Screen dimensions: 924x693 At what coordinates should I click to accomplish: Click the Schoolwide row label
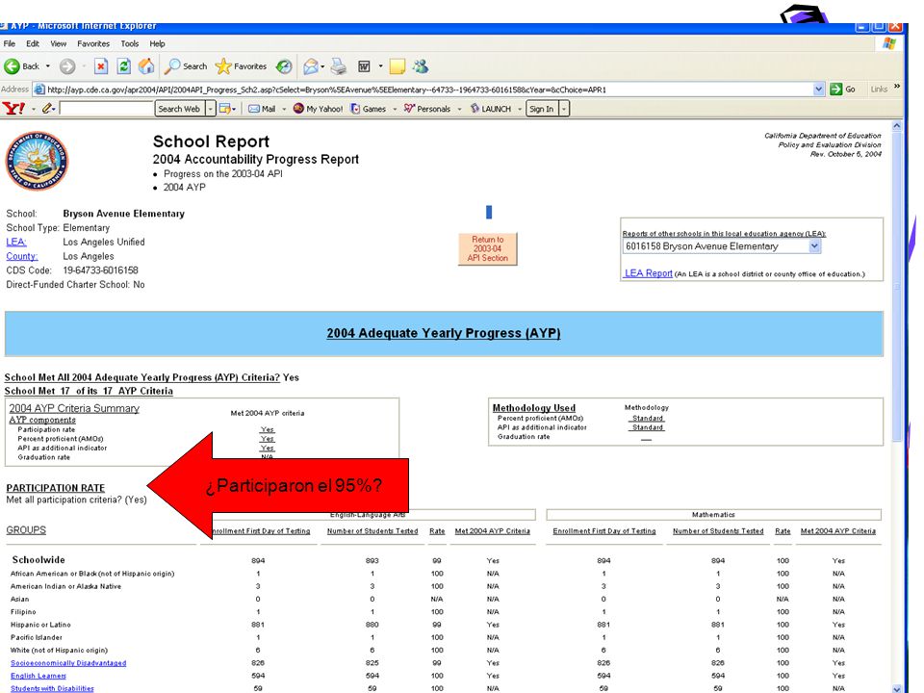click(38, 560)
